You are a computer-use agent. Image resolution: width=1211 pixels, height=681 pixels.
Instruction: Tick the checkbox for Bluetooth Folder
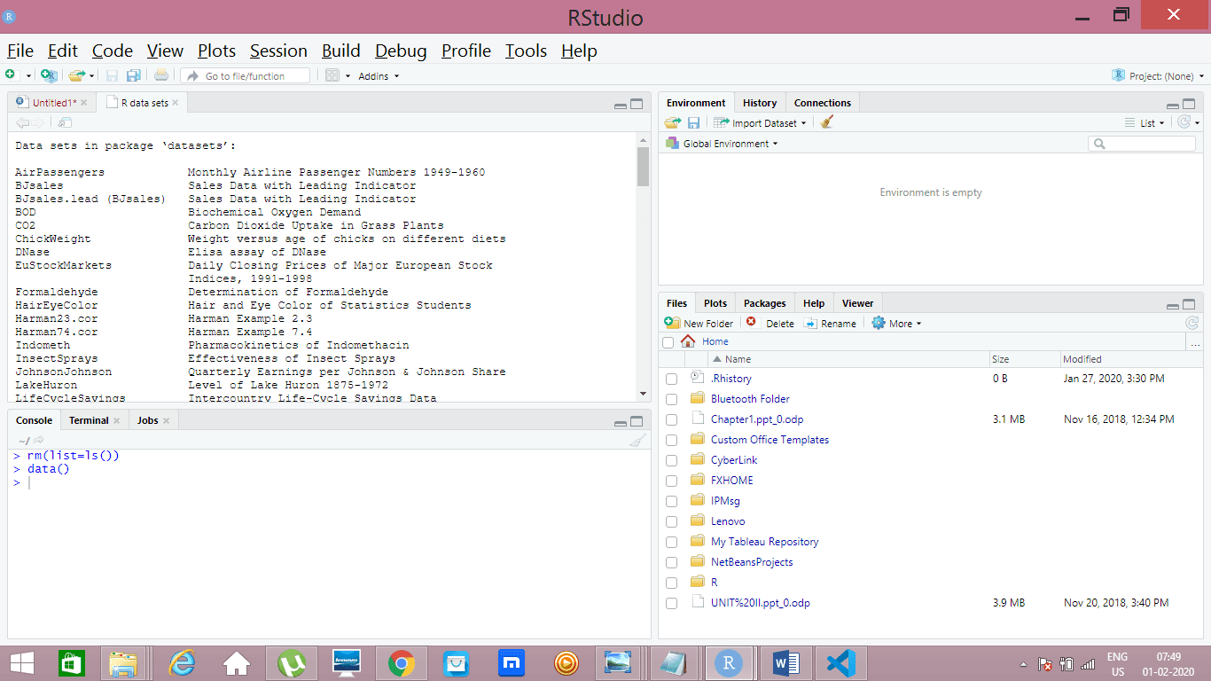coord(671,399)
